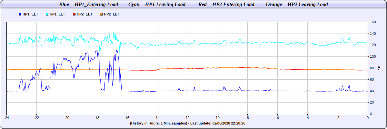This screenshot has width=387, height=129.
Task: Click the 80 value on the temperature axis
Action: point(372,68)
